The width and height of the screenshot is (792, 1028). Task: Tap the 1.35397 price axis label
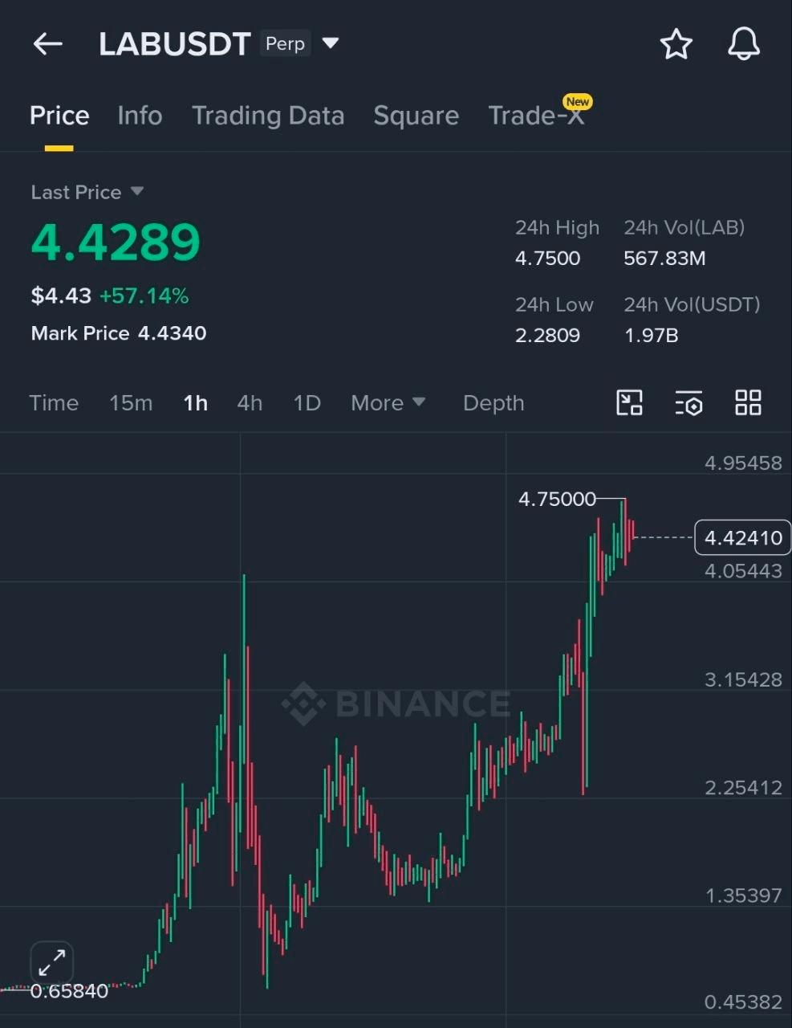[743, 895]
